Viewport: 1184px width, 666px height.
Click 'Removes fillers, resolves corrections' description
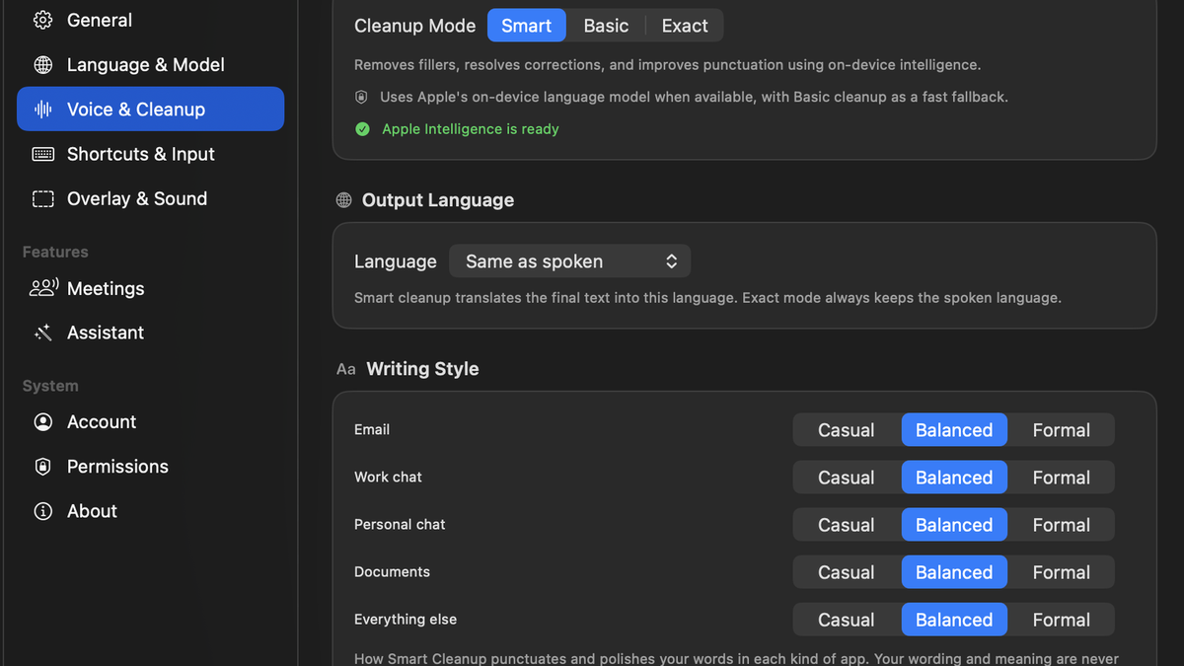pyautogui.click(x=668, y=65)
